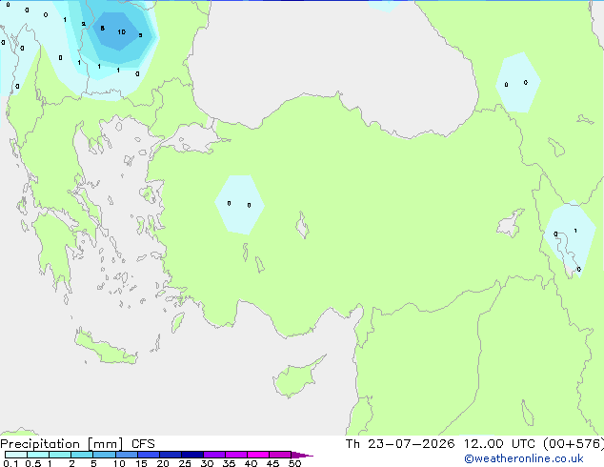Viewport: 604px width, 467px height.
Task: Click the '8' precipitation value beside the 10
Action: coord(102,29)
